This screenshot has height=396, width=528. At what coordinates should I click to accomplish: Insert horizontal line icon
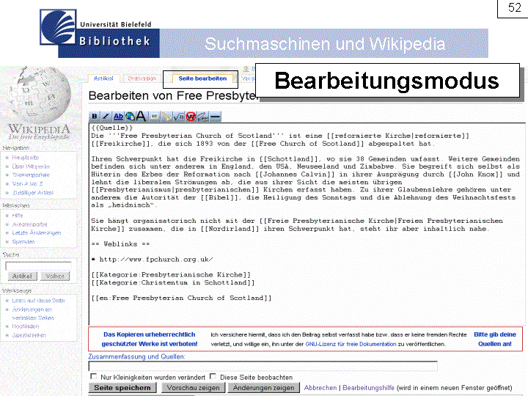click(x=216, y=117)
